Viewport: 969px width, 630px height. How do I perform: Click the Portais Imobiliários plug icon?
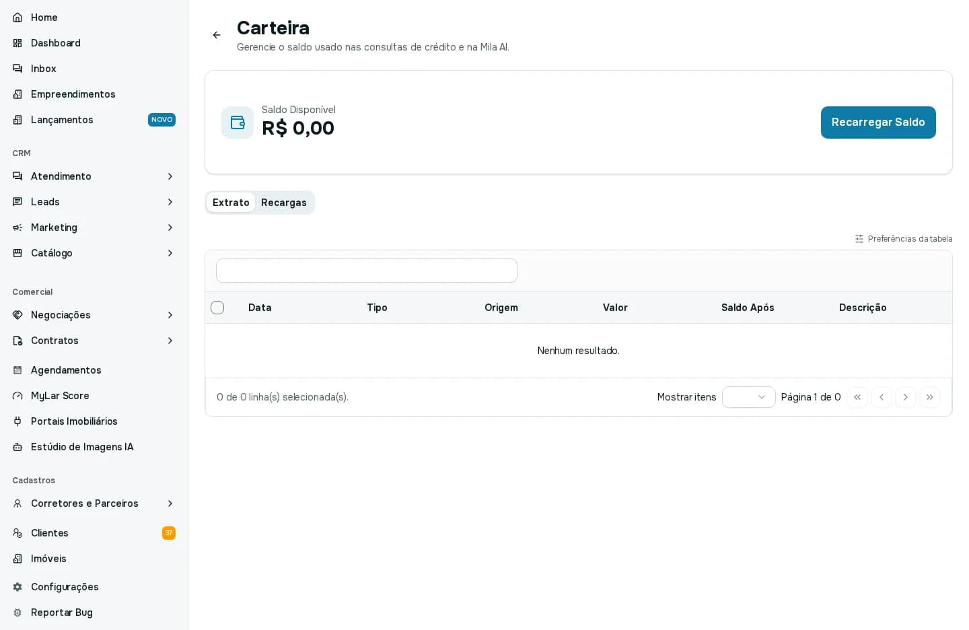17,421
